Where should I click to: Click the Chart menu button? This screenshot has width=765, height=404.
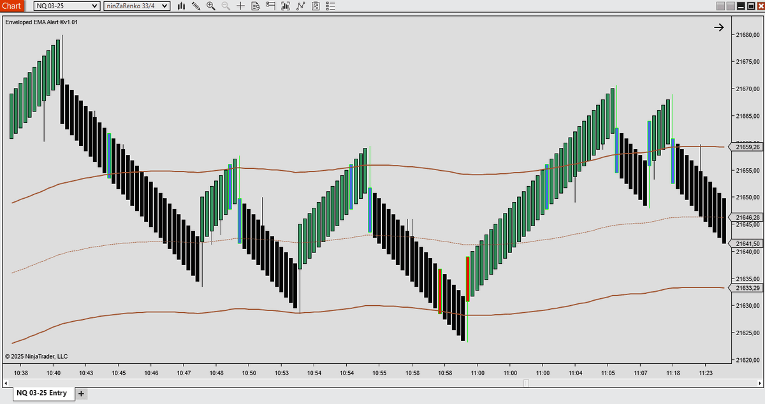point(12,6)
